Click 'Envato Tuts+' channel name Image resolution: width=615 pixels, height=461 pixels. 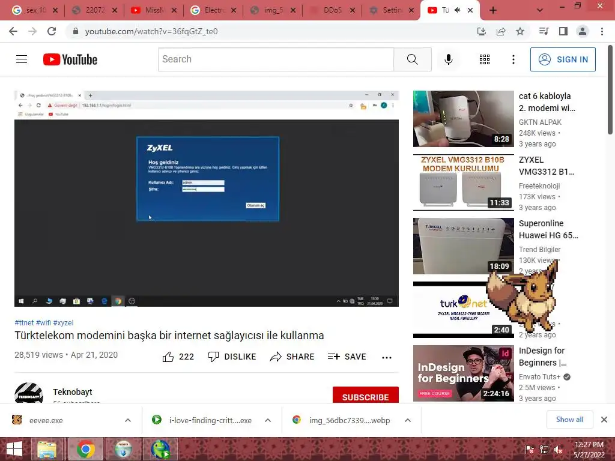tap(539, 377)
